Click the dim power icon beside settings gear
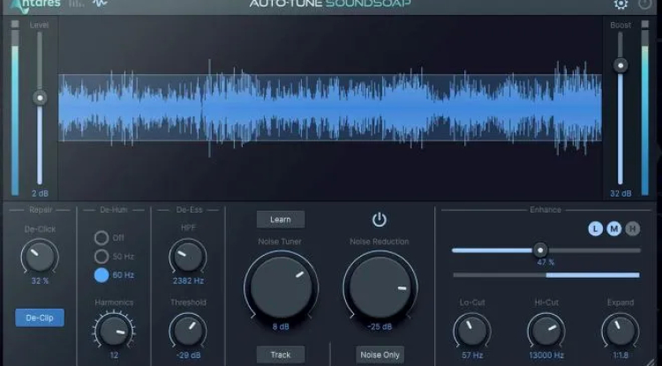This screenshot has width=662, height=366. 644,4
